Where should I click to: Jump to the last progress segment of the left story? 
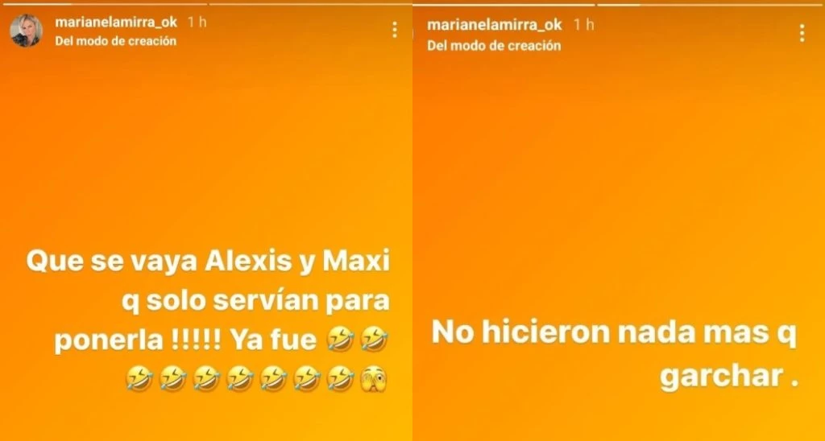(309, 4)
